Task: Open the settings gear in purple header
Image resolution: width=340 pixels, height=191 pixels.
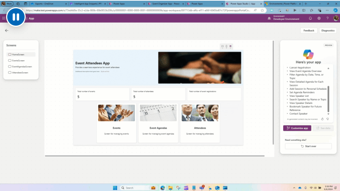Action: [x=319, y=18]
